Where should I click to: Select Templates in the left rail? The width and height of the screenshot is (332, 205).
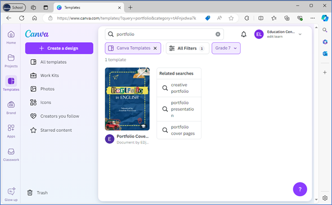click(11, 84)
